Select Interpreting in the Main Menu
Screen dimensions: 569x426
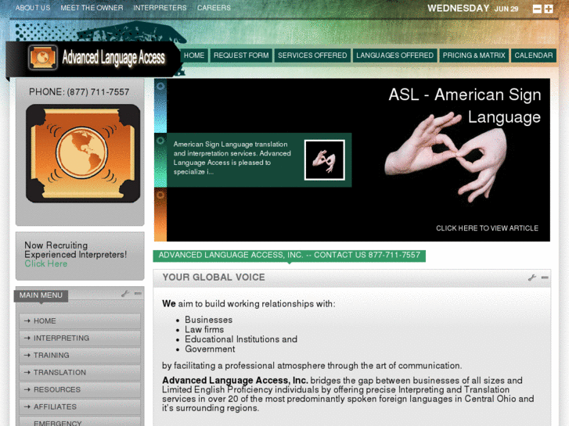[x=80, y=338]
